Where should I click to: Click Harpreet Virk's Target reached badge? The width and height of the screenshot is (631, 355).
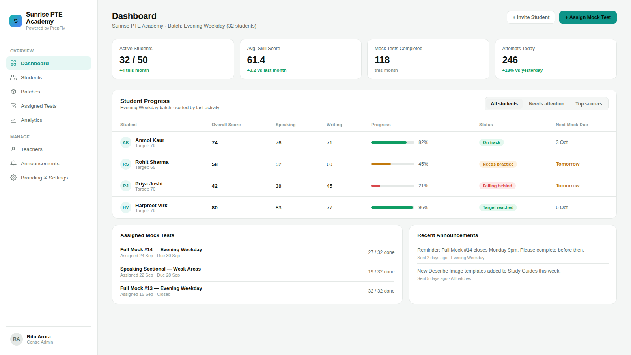click(x=498, y=207)
